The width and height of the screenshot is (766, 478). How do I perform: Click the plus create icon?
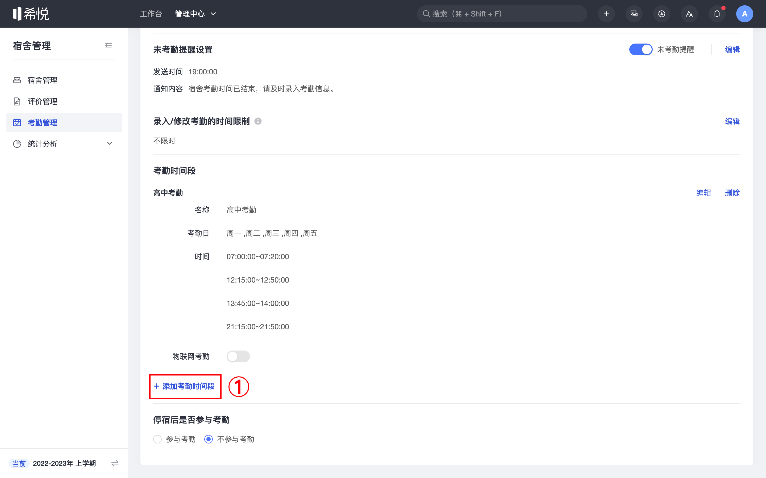point(606,14)
